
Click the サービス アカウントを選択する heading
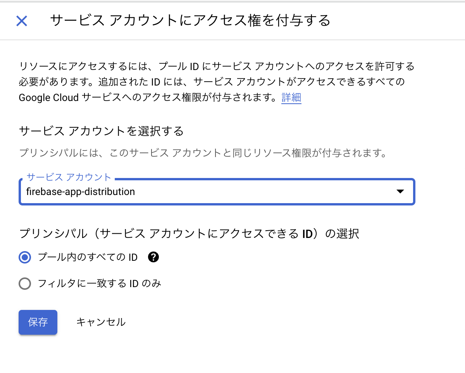point(101,131)
